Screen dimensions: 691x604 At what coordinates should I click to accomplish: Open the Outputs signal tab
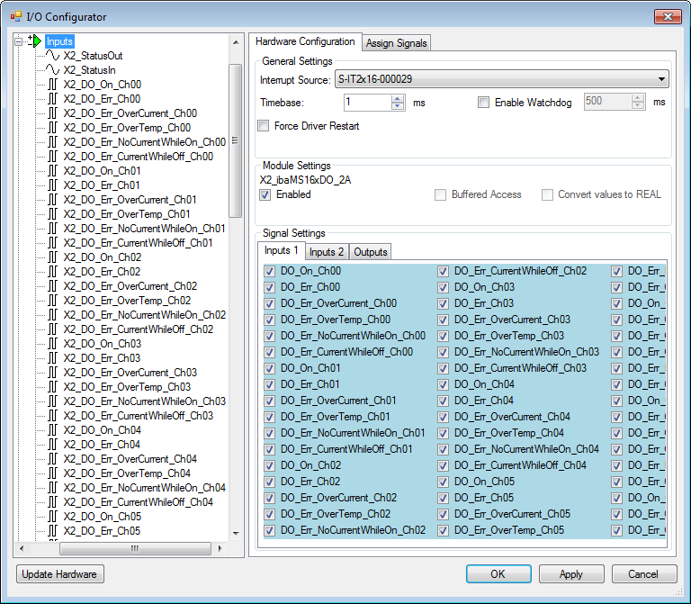coord(370,252)
